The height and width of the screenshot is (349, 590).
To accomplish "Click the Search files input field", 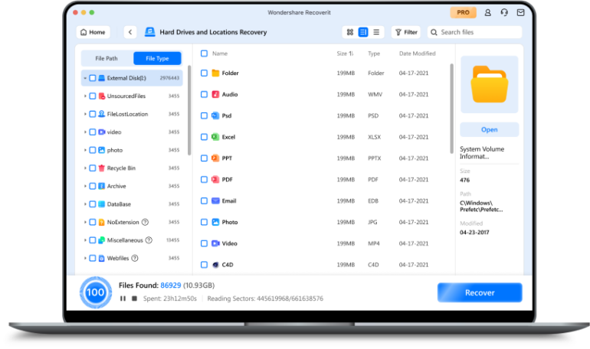I will 475,32.
